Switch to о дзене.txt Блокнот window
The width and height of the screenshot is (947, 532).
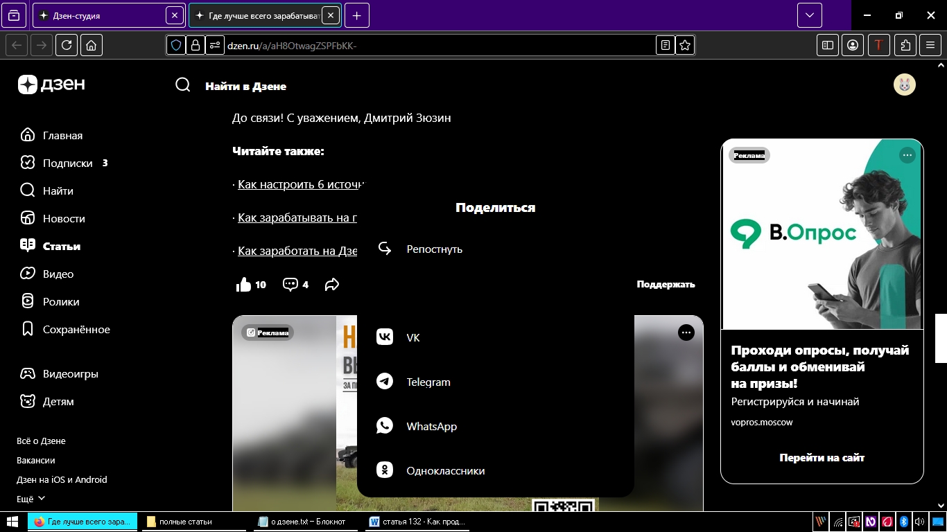pyautogui.click(x=306, y=522)
